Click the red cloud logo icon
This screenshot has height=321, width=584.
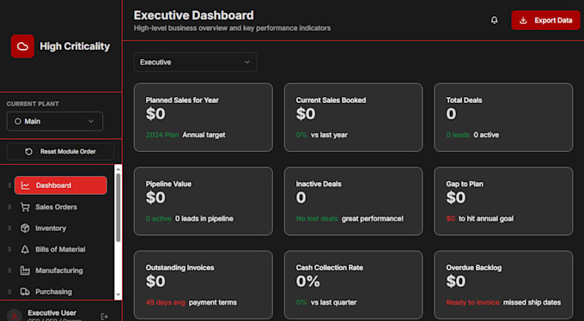tap(22, 46)
